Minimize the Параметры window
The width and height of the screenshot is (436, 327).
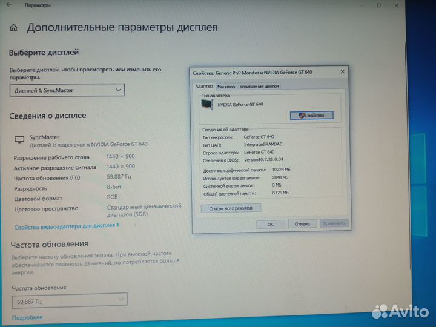(362, 5)
